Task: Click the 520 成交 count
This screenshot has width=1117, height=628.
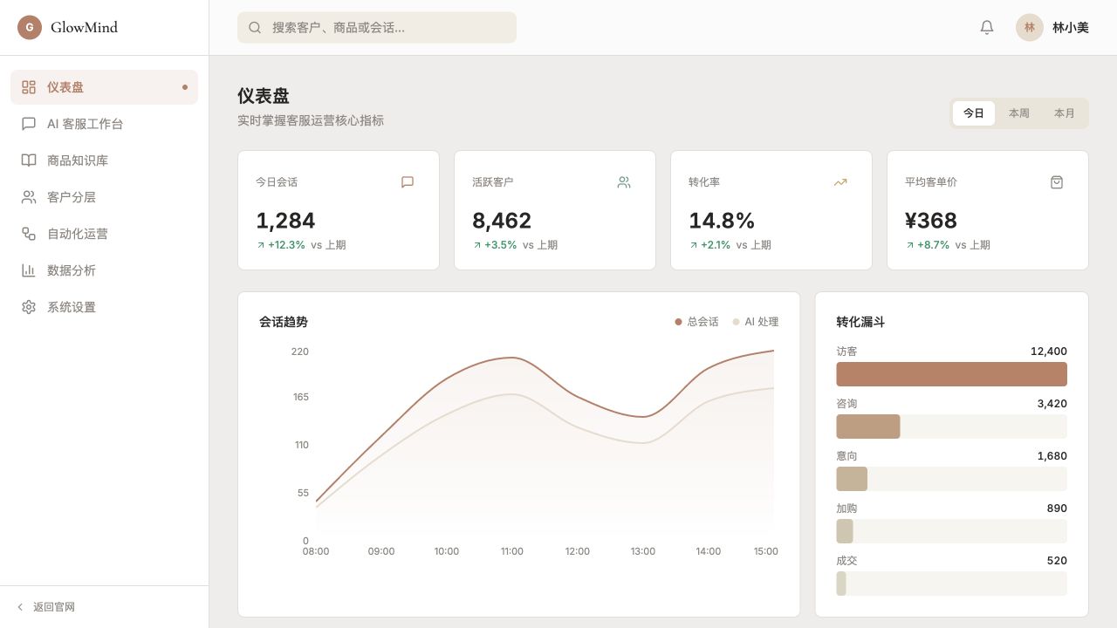Action: 1057,561
